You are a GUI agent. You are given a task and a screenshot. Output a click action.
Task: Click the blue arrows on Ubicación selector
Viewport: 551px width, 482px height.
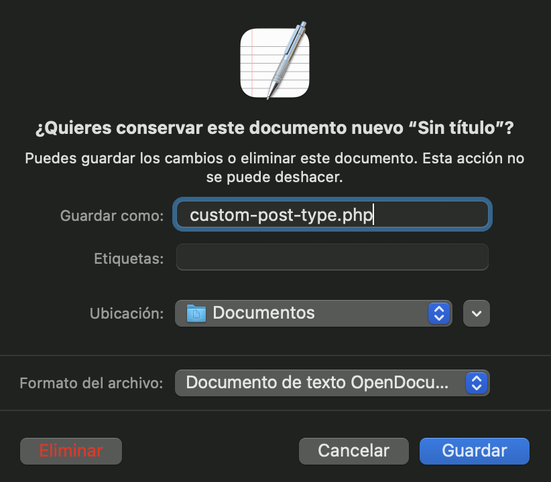439,313
